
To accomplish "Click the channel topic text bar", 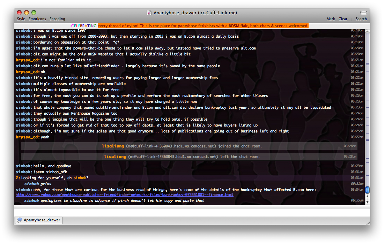I will tap(192, 26).
